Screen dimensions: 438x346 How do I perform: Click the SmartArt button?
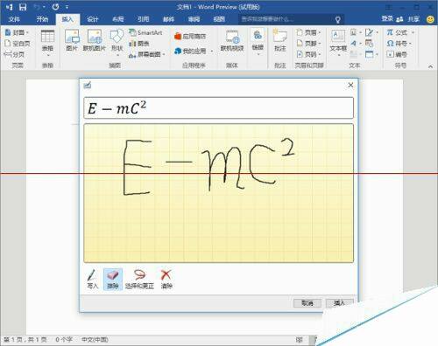pos(145,32)
